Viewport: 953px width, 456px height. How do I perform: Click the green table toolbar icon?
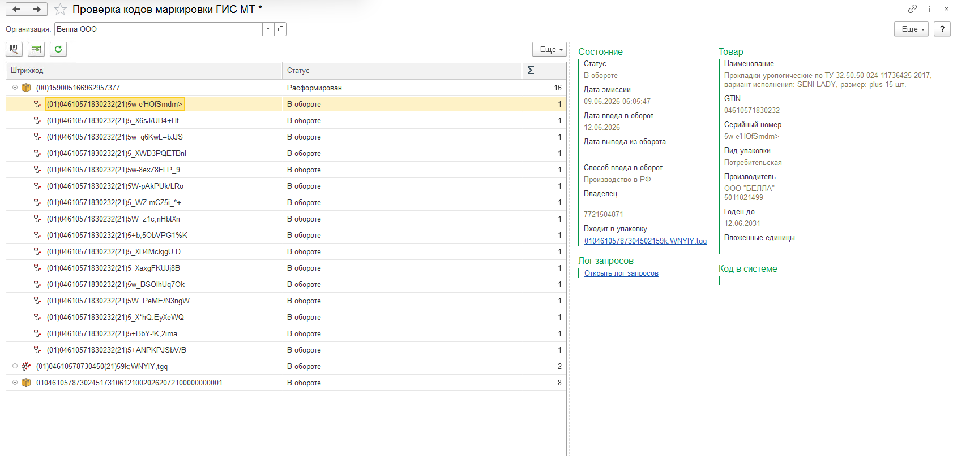point(36,49)
